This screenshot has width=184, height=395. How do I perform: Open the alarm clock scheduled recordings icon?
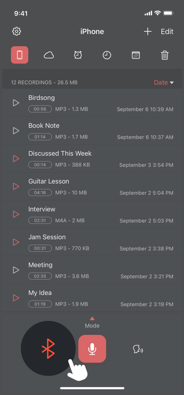point(78,55)
